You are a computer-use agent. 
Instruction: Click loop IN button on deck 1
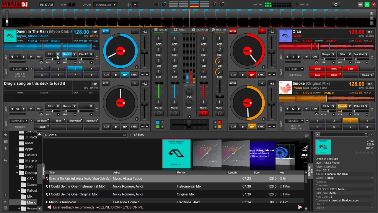(x=31, y=57)
